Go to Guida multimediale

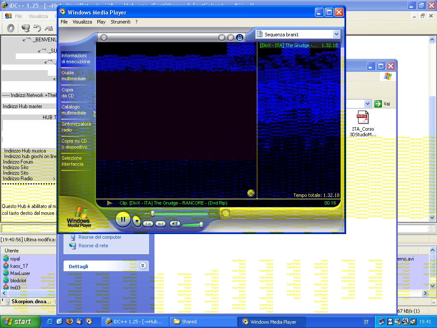[x=74, y=76]
